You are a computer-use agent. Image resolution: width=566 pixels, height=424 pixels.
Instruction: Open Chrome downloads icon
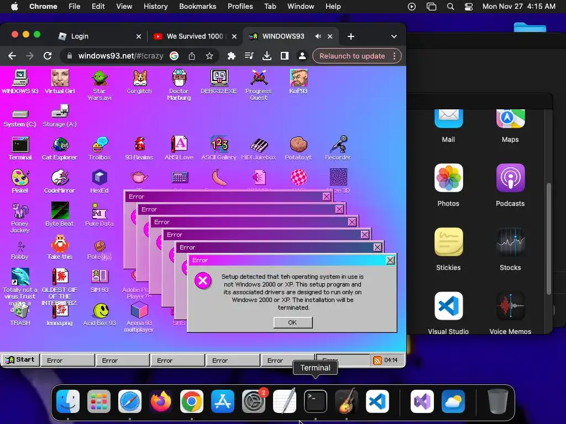[267, 56]
